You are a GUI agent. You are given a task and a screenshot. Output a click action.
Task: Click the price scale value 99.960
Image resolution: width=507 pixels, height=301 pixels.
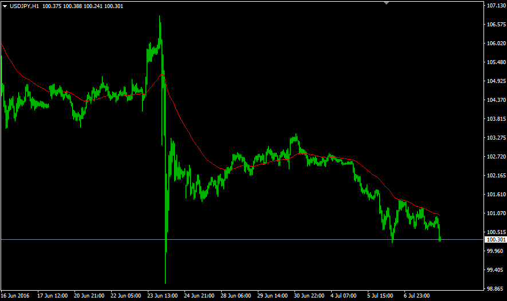click(x=495, y=251)
